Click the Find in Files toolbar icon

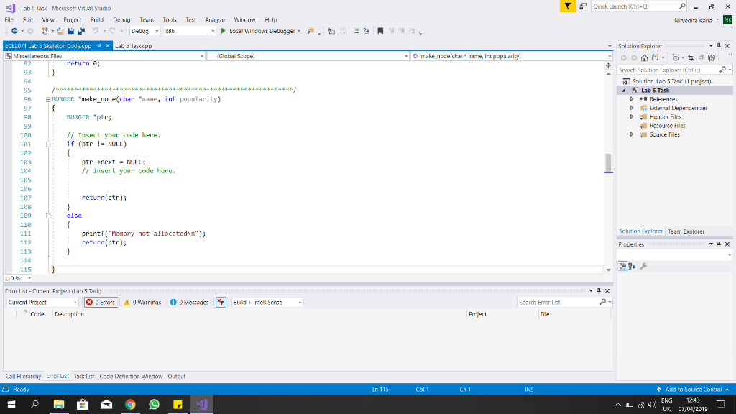(310, 31)
